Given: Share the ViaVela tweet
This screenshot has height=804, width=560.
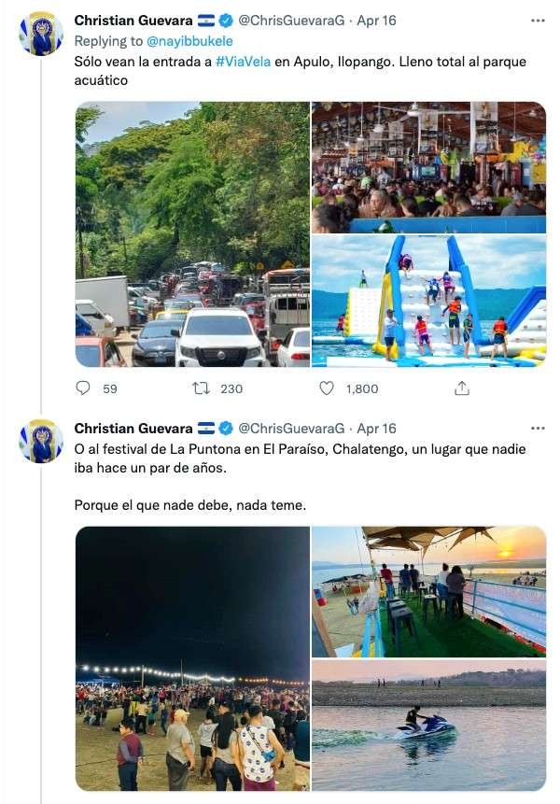Looking at the screenshot, I should pos(461,388).
